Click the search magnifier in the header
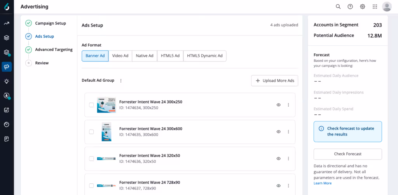Viewport: 398px width, 195px height. (338, 7)
